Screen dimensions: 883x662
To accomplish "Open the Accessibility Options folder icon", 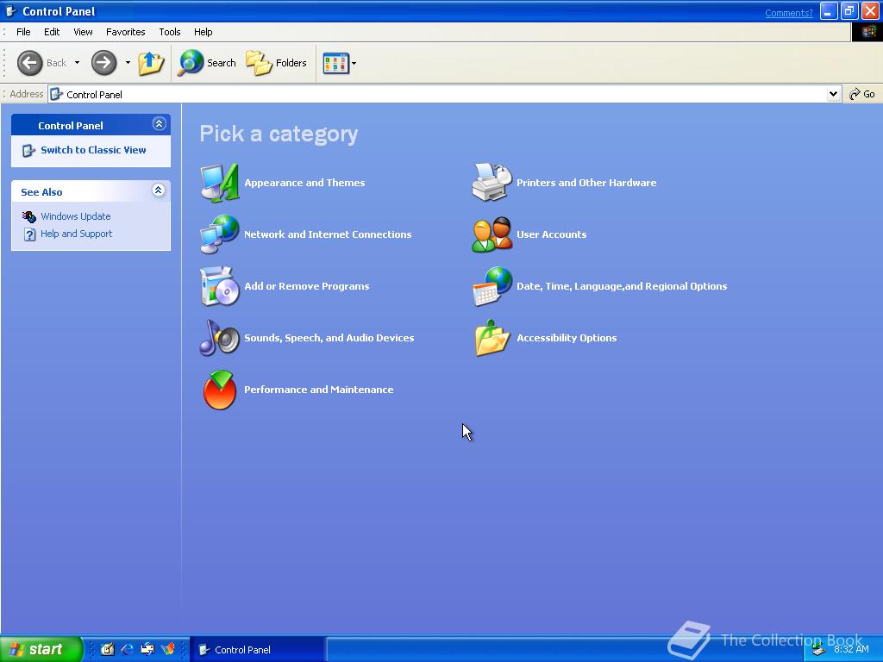I will pos(492,338).
